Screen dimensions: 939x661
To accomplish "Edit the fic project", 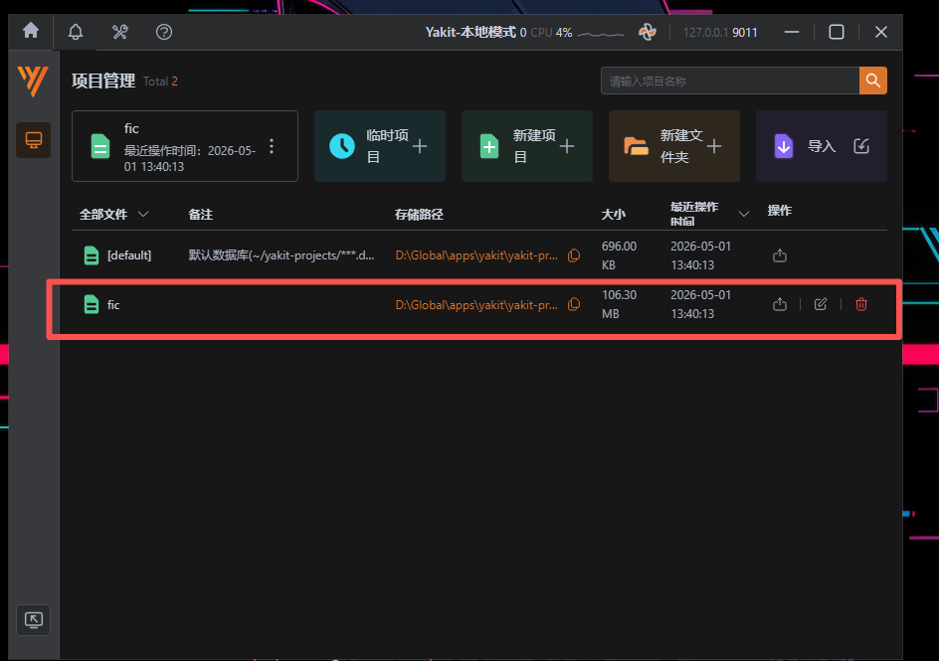I will click(x=821, y=304).
